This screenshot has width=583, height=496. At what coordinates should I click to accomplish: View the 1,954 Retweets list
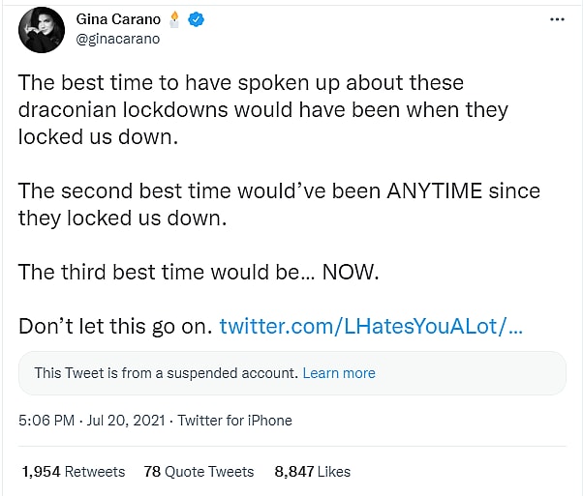[x=74, y=472]
